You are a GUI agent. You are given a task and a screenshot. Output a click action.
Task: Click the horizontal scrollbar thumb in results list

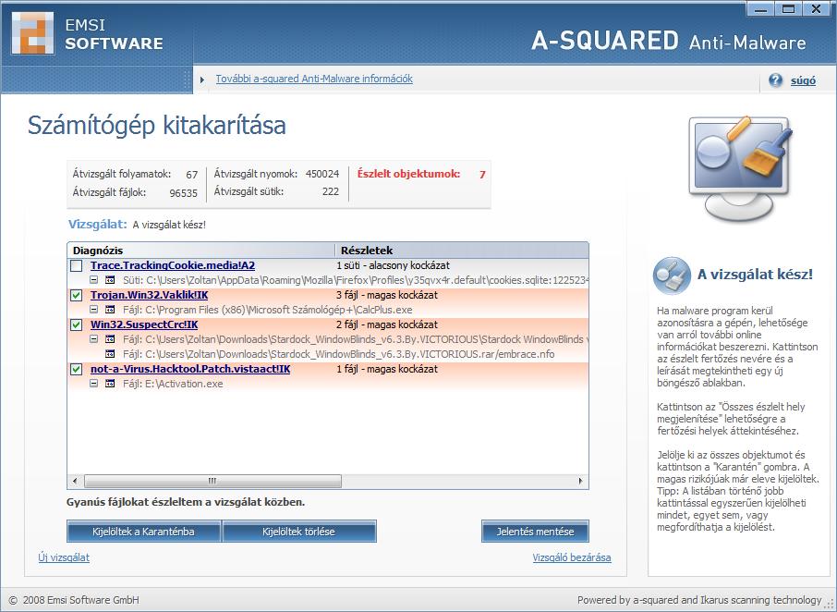pyautogui.click(x=212, y=482)
